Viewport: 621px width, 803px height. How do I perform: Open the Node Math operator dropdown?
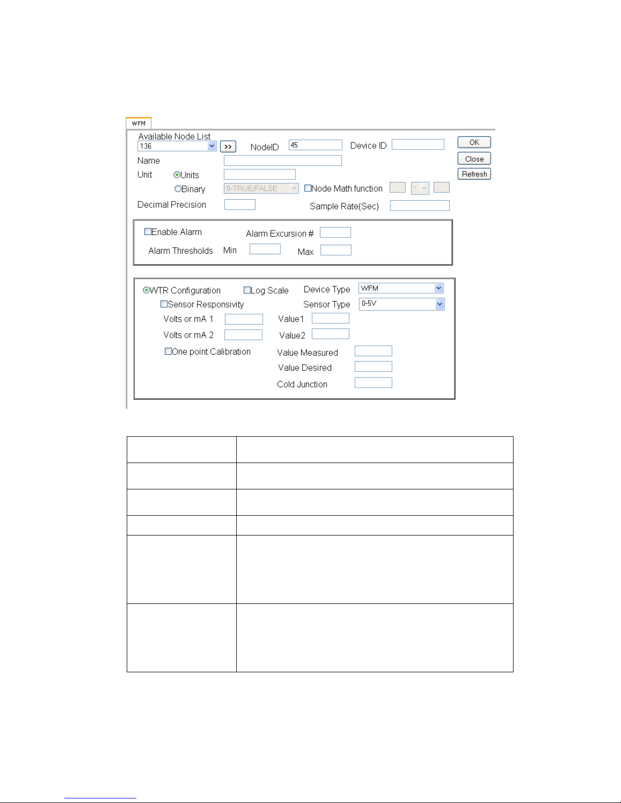point(420,188)
